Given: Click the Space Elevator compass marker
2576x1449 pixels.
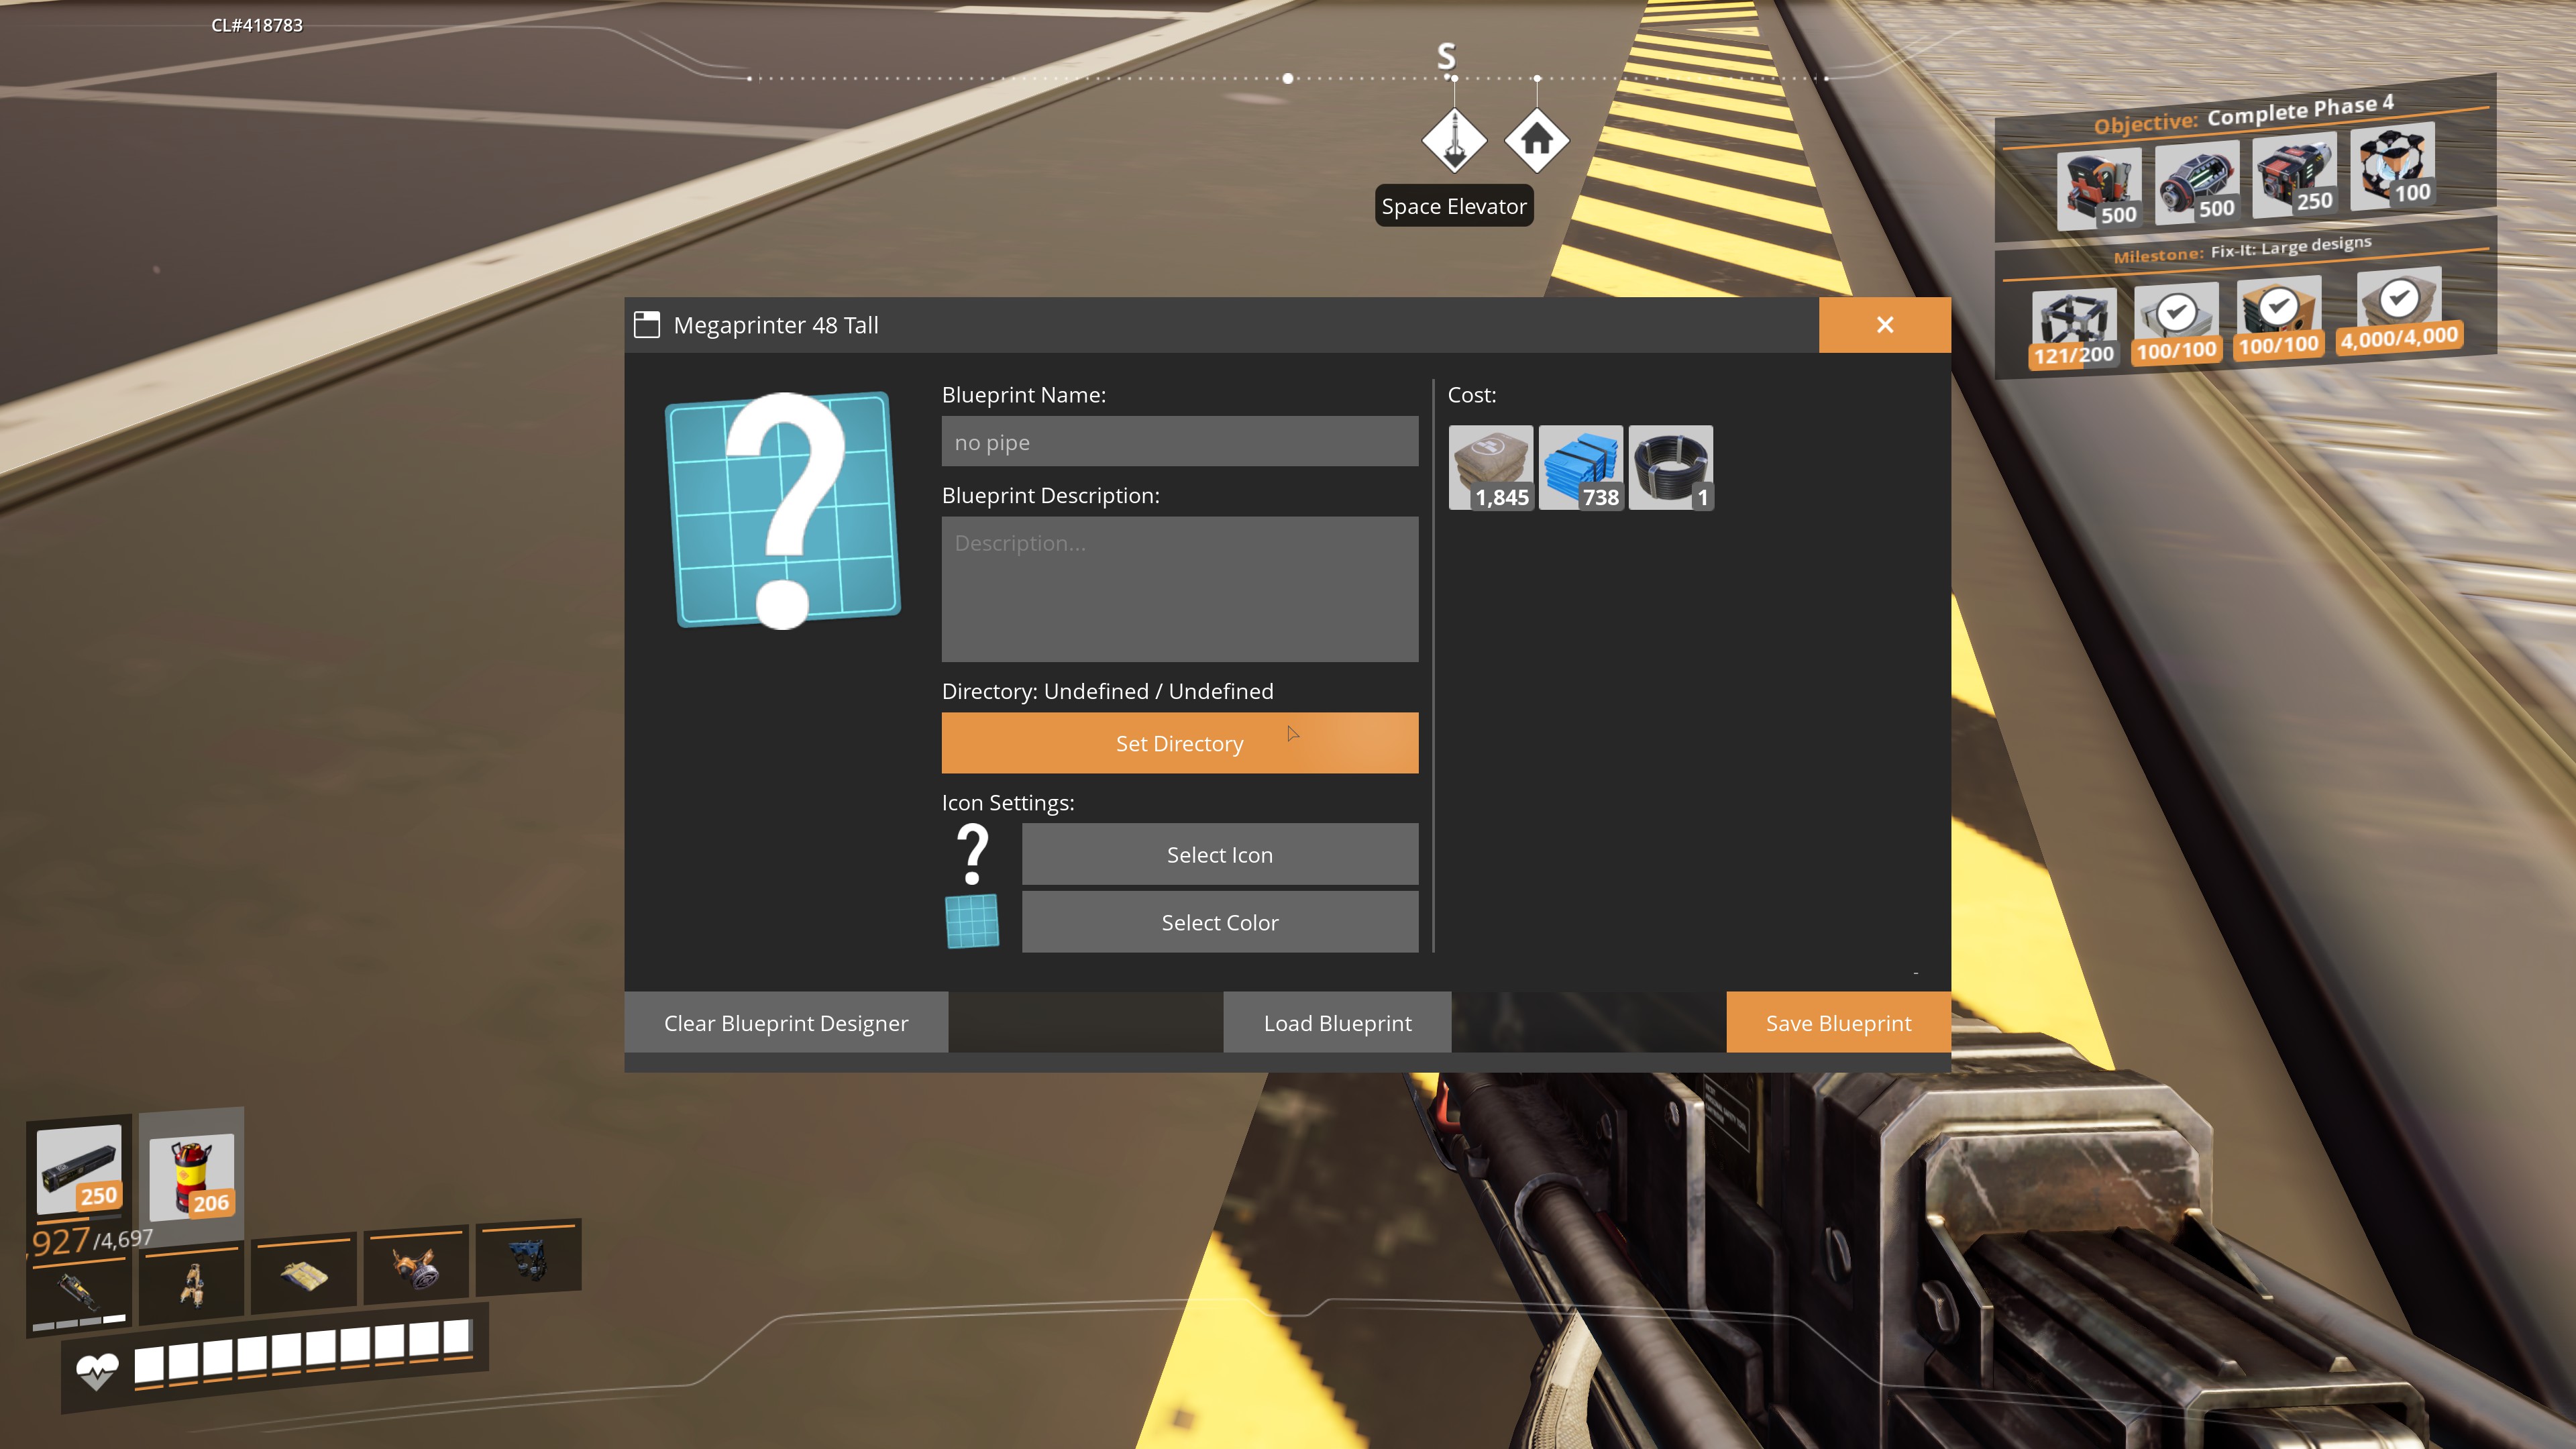Looking at the screenshot, I should pos(1454,140).
